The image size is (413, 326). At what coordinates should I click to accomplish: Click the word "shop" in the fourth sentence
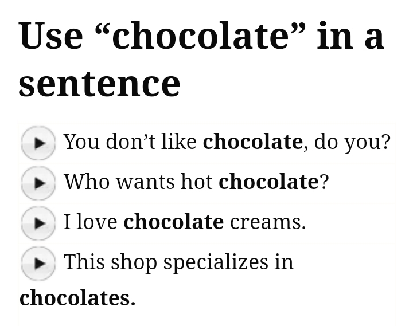coord(134,262)
